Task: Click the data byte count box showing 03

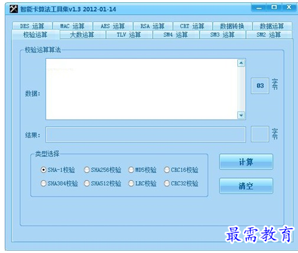Action: point(260,86)
